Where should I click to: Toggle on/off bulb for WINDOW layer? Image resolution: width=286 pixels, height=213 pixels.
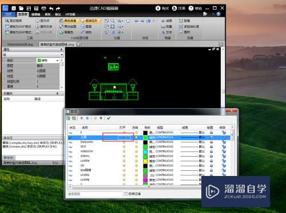click(124, 151)
